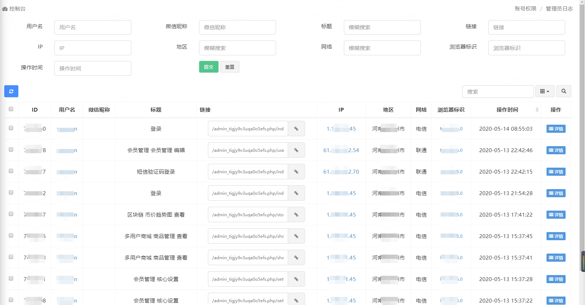Click the search magnifier icon button
The height and width of the screenshot is (305, 585).
564,91
